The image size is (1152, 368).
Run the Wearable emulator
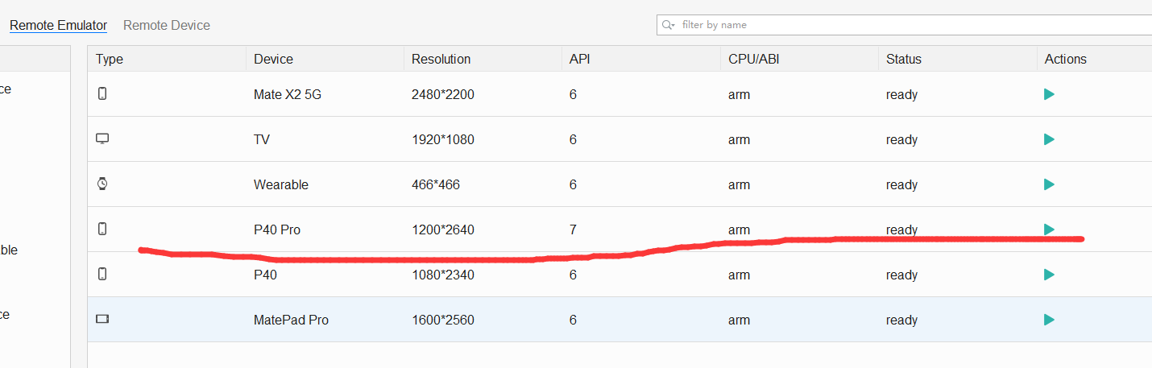click(x=1049, y=184)
